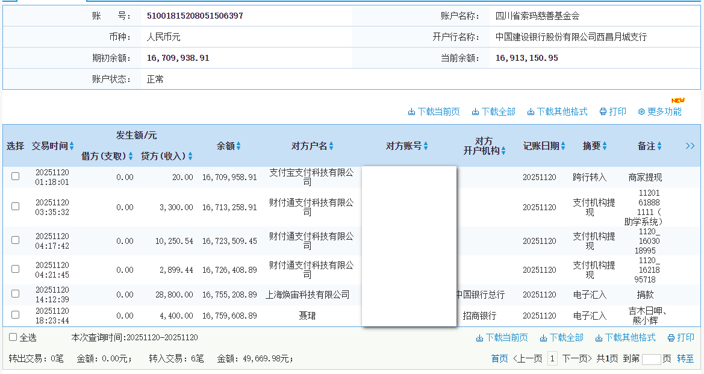Check the first Alipay transaction row checkbox
704x374 pixels.
[14, 177]
